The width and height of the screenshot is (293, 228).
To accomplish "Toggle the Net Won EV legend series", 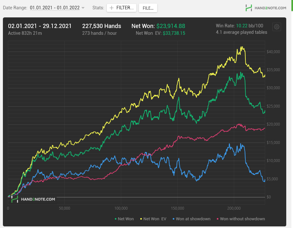I will tap(153, 219).
